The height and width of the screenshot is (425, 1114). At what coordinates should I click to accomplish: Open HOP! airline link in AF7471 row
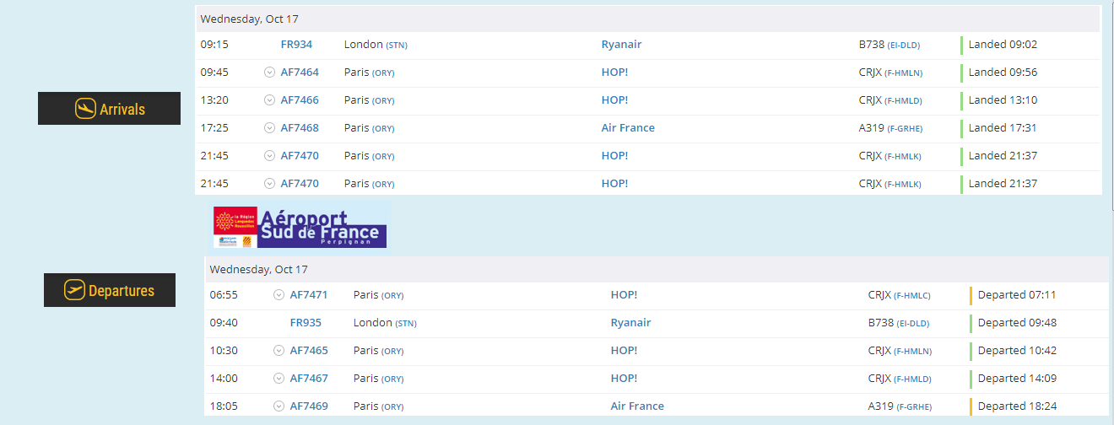tap(625, 295)
